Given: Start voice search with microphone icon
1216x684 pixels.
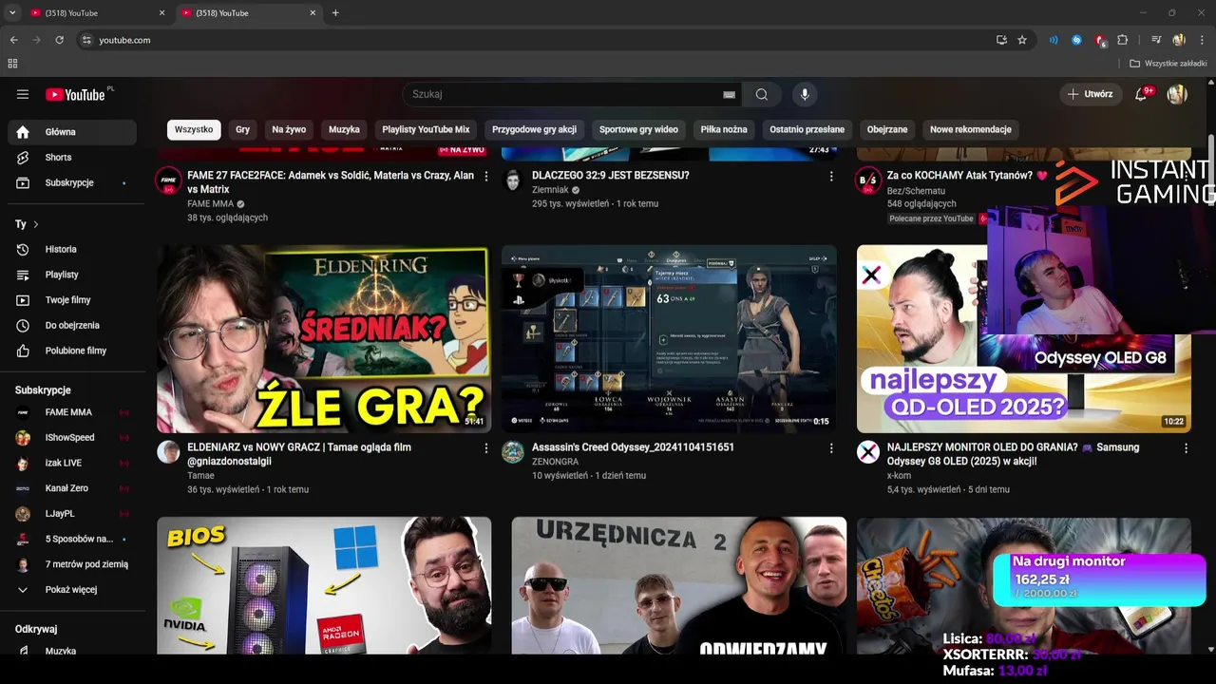Looking at the screenshot, I should click(805, 94).
